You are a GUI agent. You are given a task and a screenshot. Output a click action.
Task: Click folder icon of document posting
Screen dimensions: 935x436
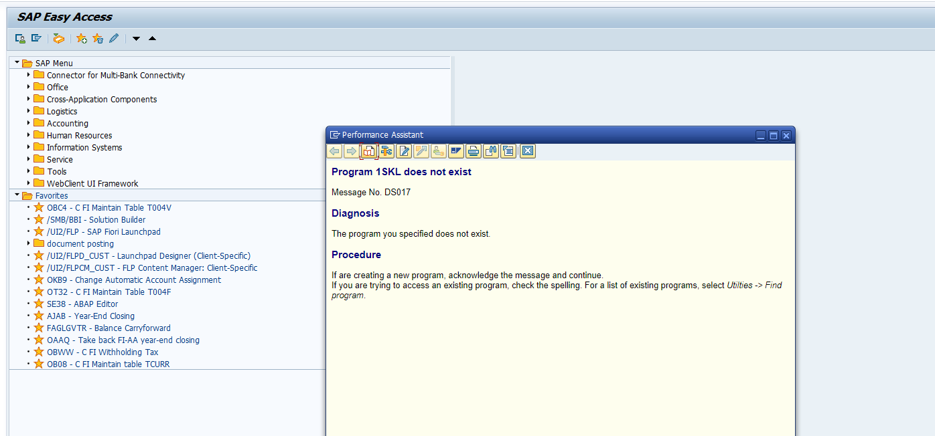coord(39,243)
